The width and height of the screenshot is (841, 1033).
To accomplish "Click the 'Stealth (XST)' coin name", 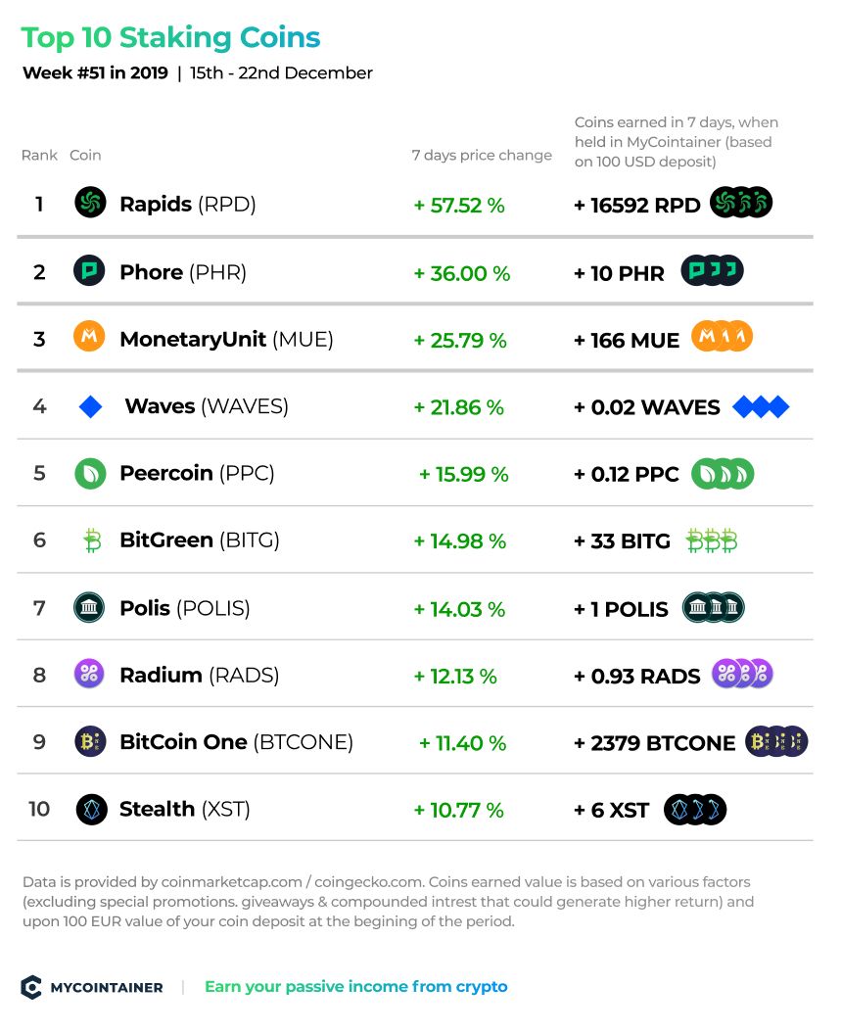I will point(185,809).
